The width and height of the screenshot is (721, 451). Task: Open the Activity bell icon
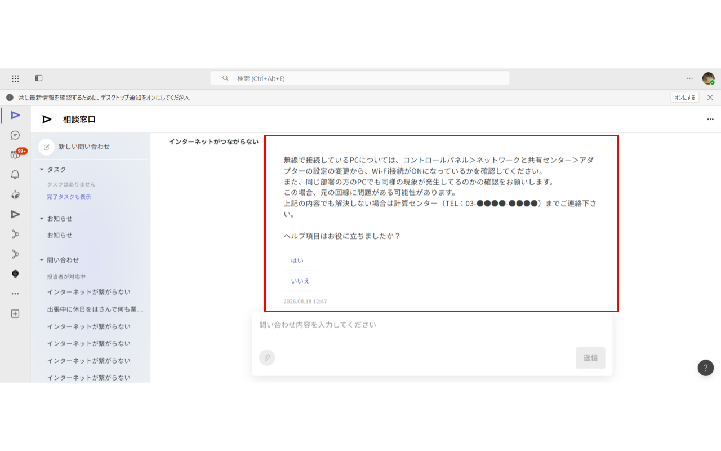pyautogui.click(x=15, y=175)
